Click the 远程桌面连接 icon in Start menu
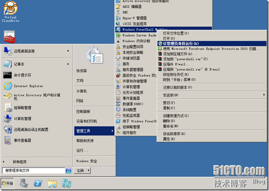Screen dimensions: 269x191 point(8,51)
